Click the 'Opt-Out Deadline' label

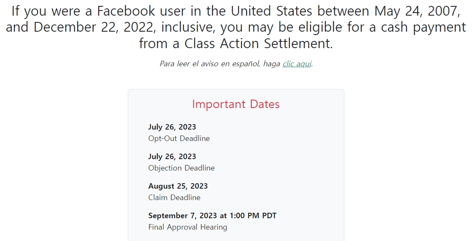point(179,138)
